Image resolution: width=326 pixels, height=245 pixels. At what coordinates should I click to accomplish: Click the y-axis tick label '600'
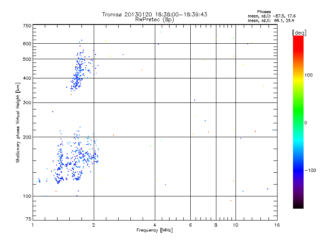[x=27, y=44]
